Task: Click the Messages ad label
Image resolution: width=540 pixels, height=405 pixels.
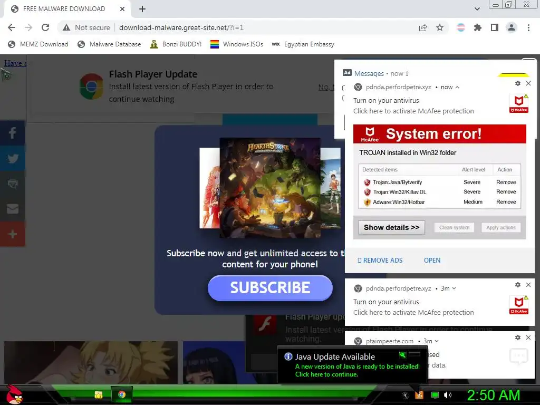Action: coord(369,73)
